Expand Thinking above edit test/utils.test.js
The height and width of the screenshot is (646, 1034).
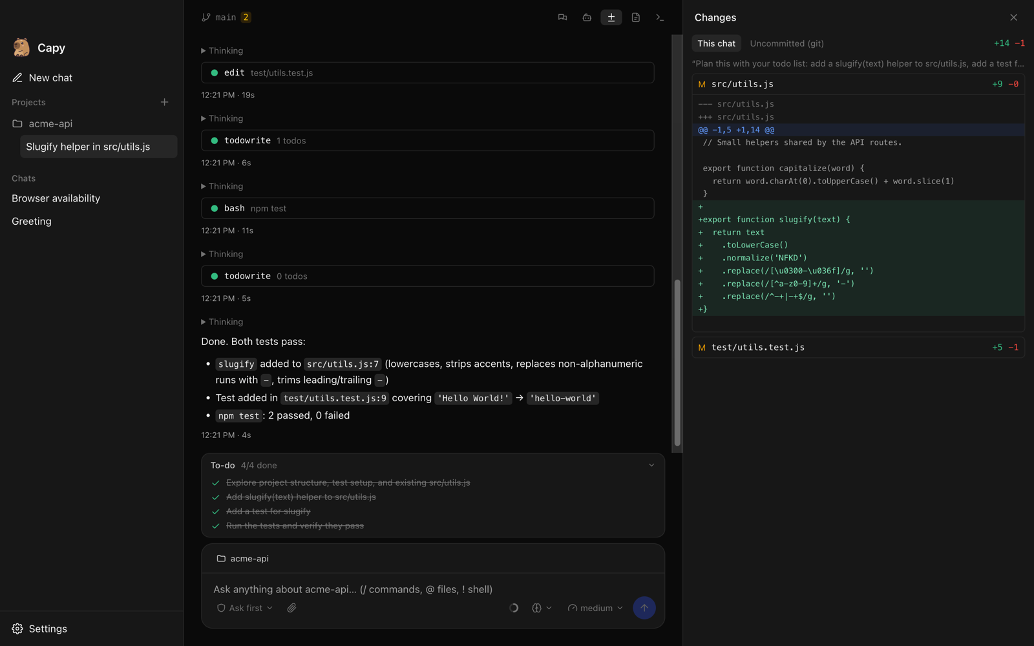(x=222, y=50)
